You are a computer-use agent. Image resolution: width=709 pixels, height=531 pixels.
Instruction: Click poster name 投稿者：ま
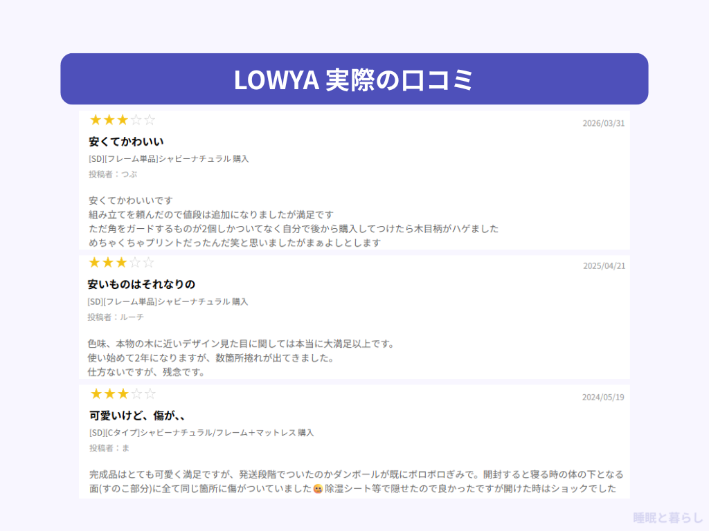point(109,448)
